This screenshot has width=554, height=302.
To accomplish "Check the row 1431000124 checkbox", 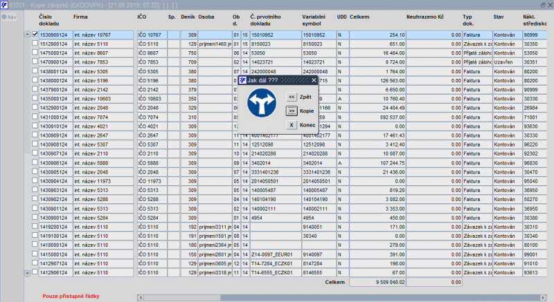I will (35, 116).
